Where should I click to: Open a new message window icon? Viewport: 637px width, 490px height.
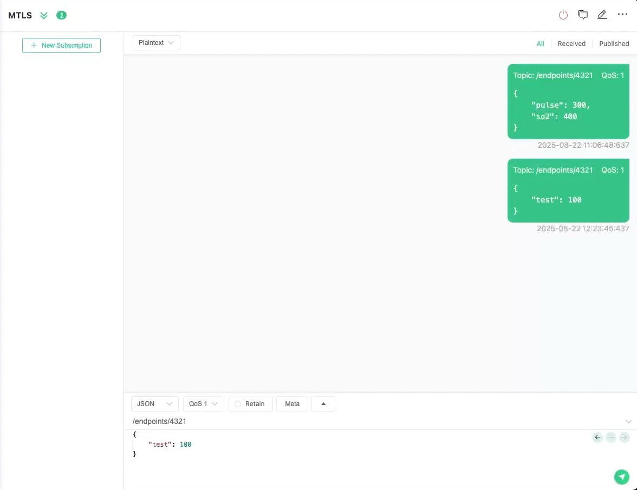click(583, 15)
